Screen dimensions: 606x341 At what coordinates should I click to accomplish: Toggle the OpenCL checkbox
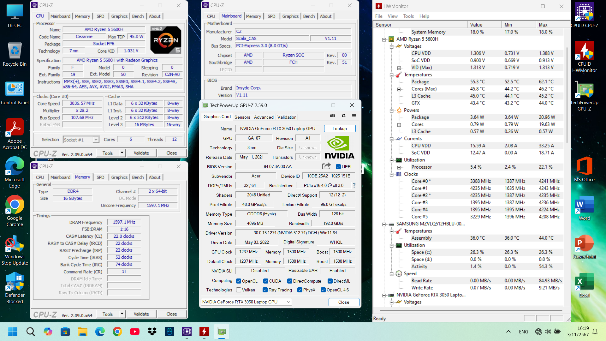(x=239, y=281)
